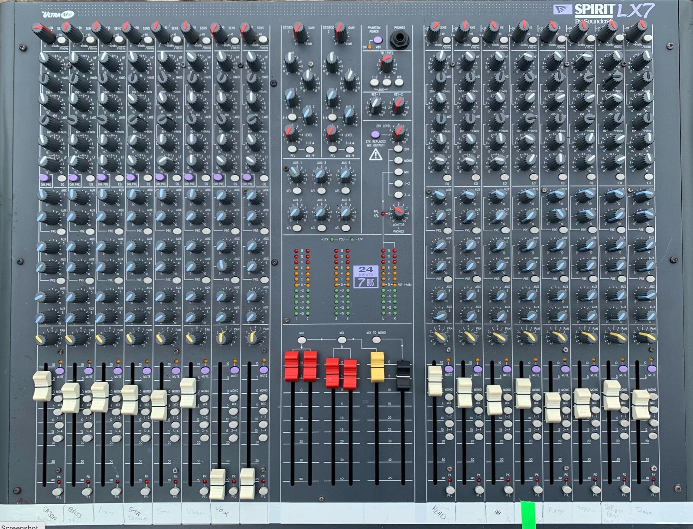
Task: Toggle talkback to AUX 1-2 button
Action: coord(374,82)
